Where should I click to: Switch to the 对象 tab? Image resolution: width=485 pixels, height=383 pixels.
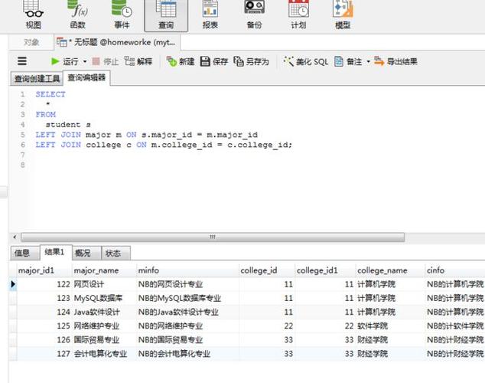[x=31, y=42]
